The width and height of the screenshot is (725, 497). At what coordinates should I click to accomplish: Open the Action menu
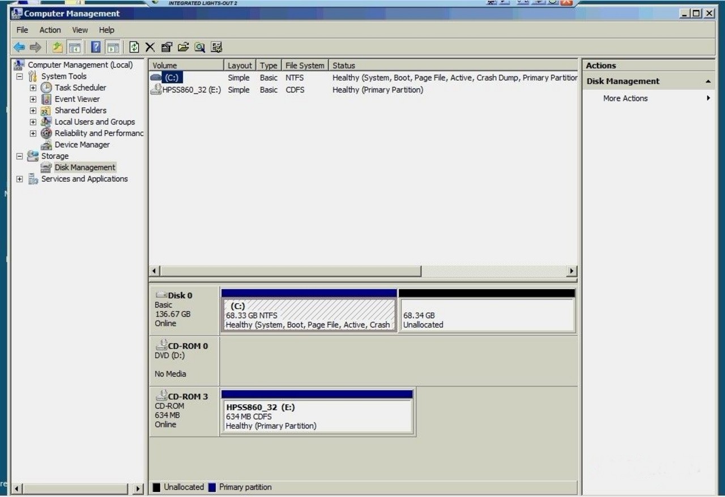tap(50, 30)
